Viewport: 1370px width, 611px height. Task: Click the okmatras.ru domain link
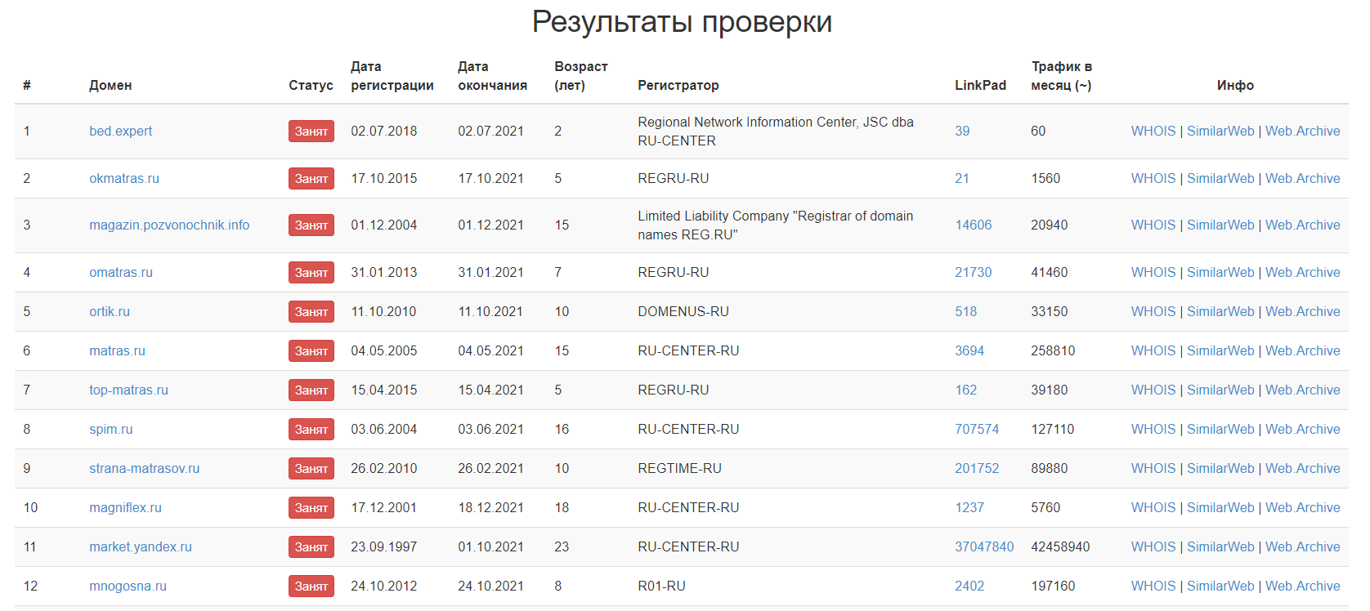pyautogui.click(x=124, y=178)
